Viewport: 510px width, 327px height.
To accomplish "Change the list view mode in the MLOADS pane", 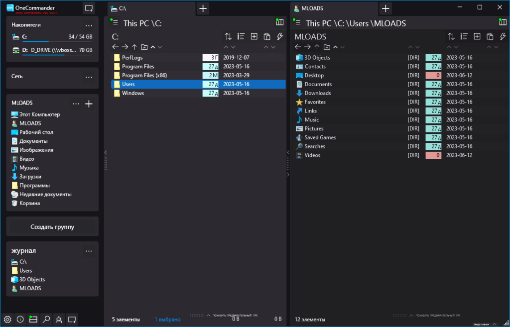I will 464,36.
